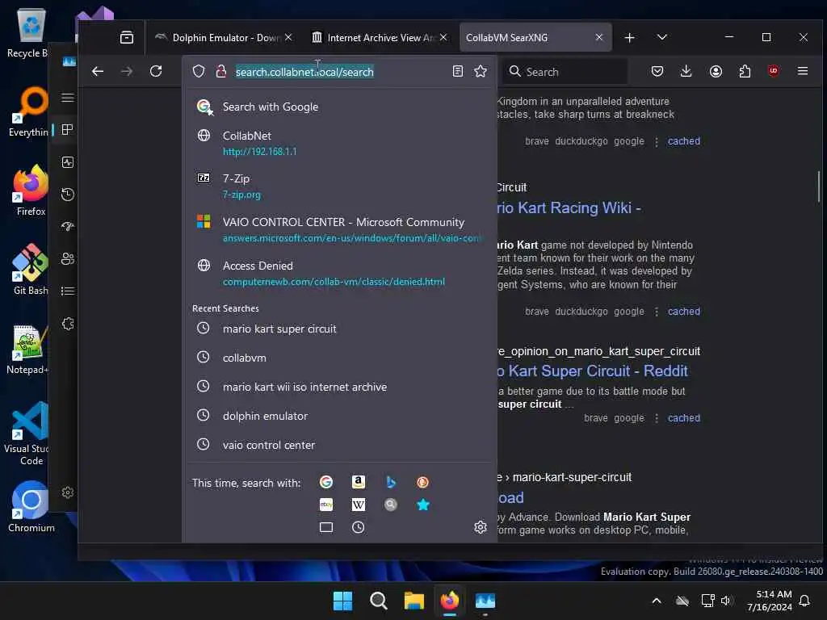
Task: Open volume icon in system tray
Action: click(x=726, y=600)
